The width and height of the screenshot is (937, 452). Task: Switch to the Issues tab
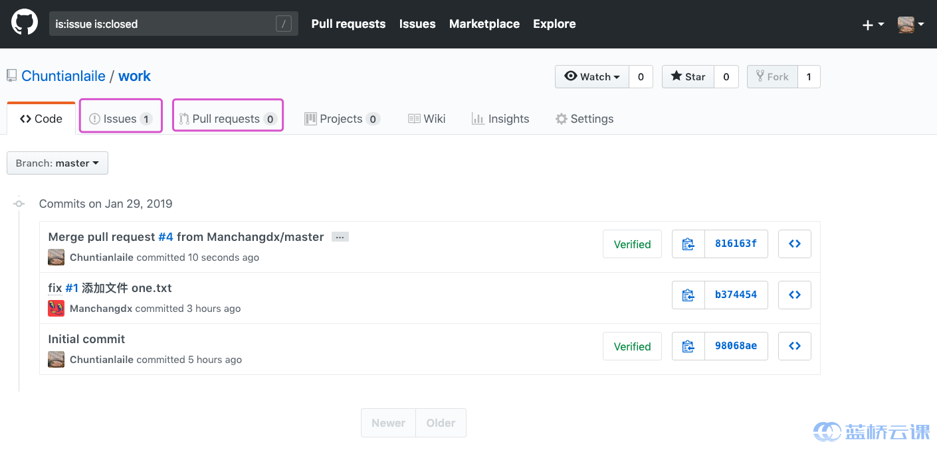(120, 119)
